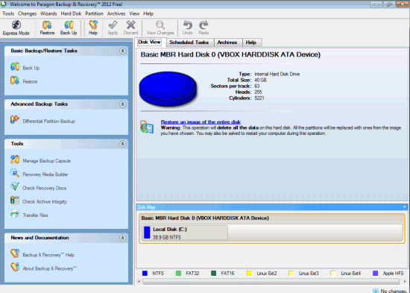Open the Manage Backup Capsule link
Screen dimensions: 410x293
coord(46,160)
